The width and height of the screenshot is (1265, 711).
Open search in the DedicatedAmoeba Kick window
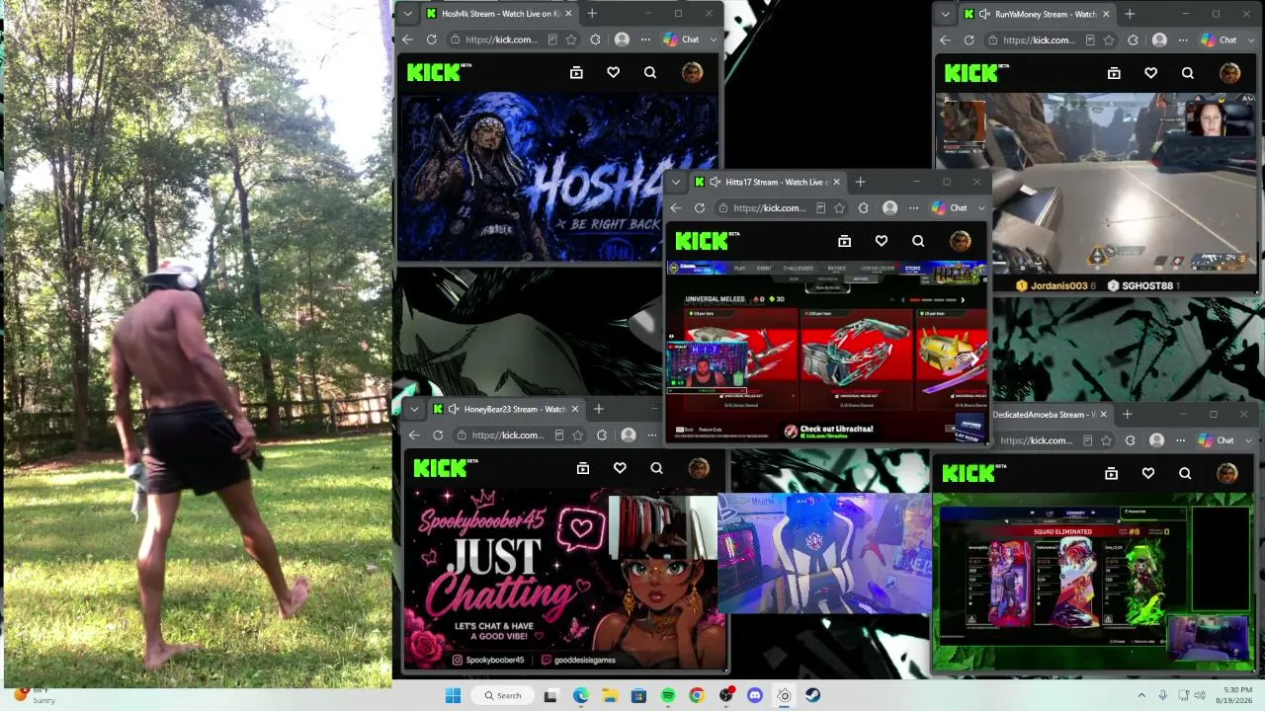tap(1185, 473)
